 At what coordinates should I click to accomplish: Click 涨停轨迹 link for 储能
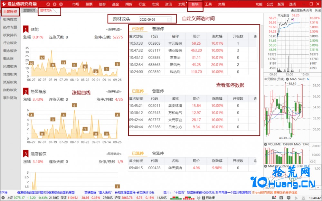tap(114, 30)
